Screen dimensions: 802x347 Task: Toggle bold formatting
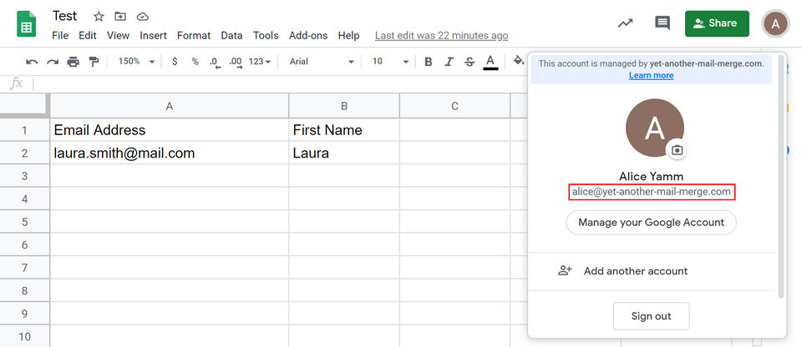click(x=429, y=62)
